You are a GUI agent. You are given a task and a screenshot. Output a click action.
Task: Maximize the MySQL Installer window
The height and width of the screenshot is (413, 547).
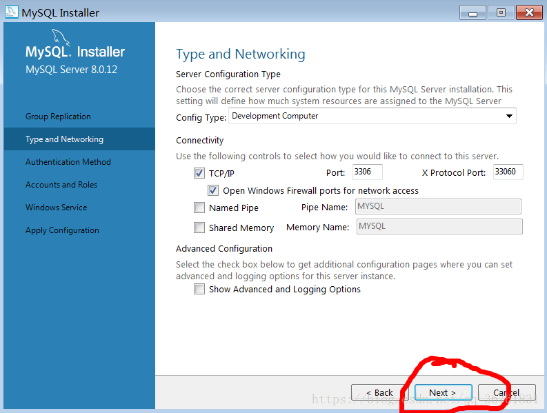[x=501, y=13]
